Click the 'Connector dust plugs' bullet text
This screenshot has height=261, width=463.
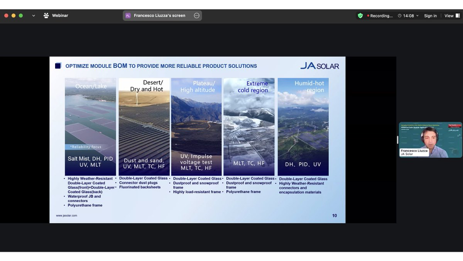(x=138, y=183)
